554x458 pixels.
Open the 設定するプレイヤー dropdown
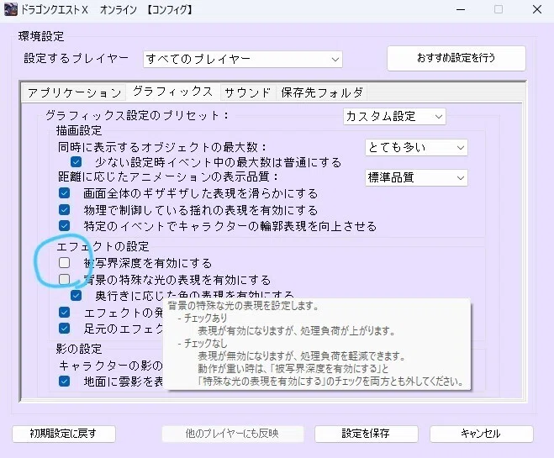(243, 59)
